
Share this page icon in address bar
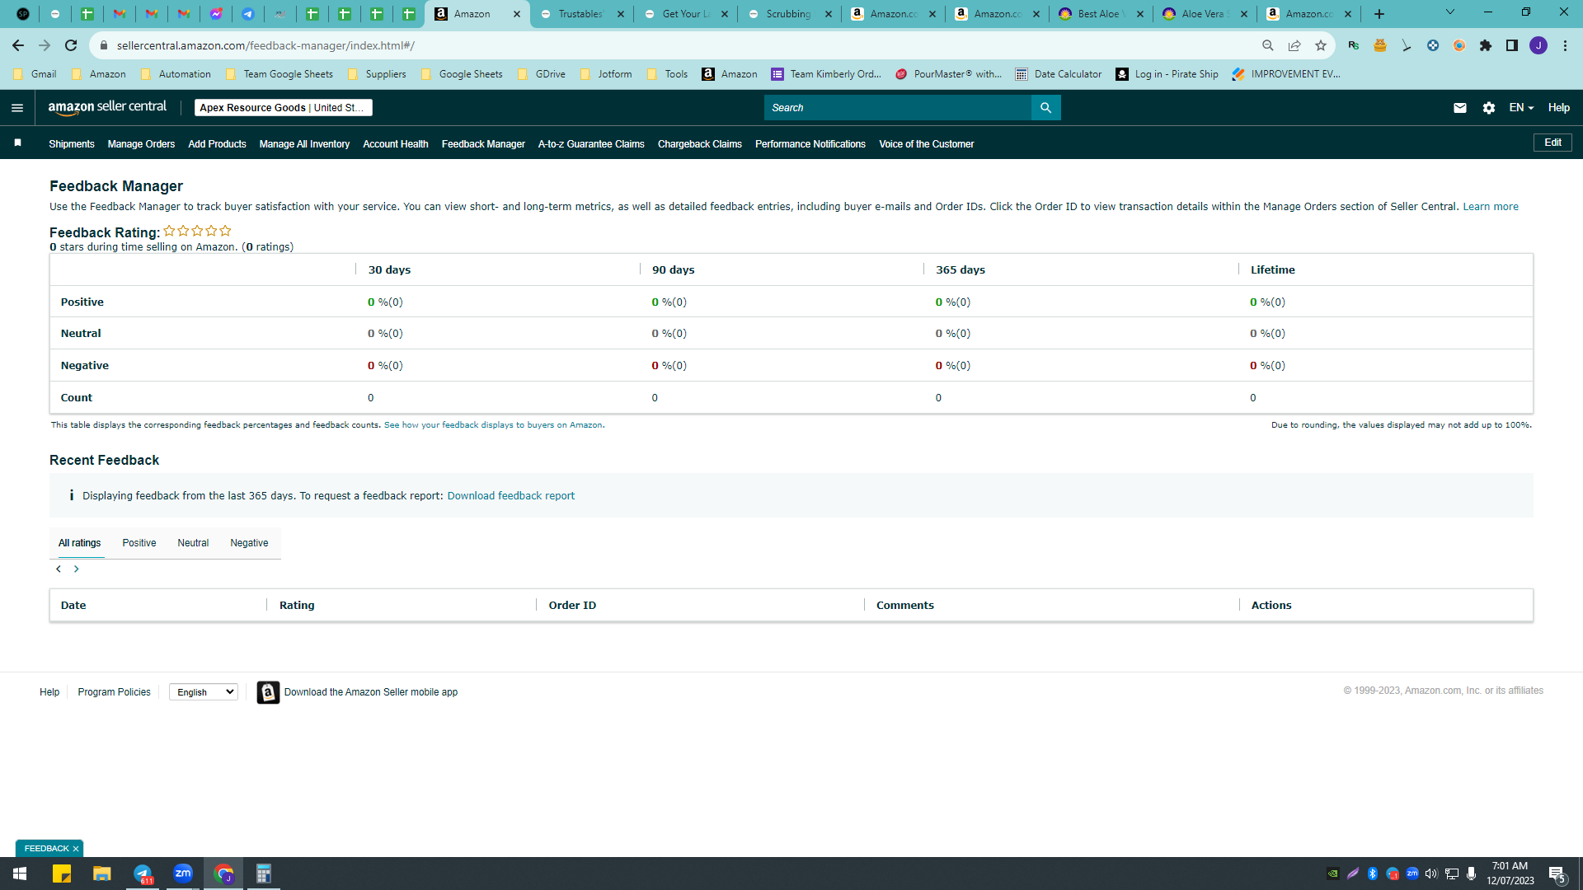(1294, 45)
